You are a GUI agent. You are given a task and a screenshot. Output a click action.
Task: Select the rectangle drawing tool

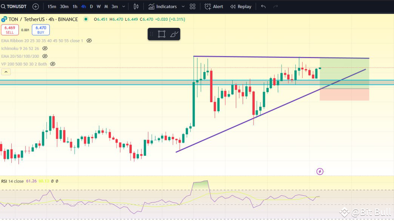coord(161,34)
